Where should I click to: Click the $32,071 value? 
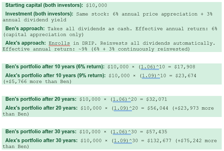tap(157, 99)
